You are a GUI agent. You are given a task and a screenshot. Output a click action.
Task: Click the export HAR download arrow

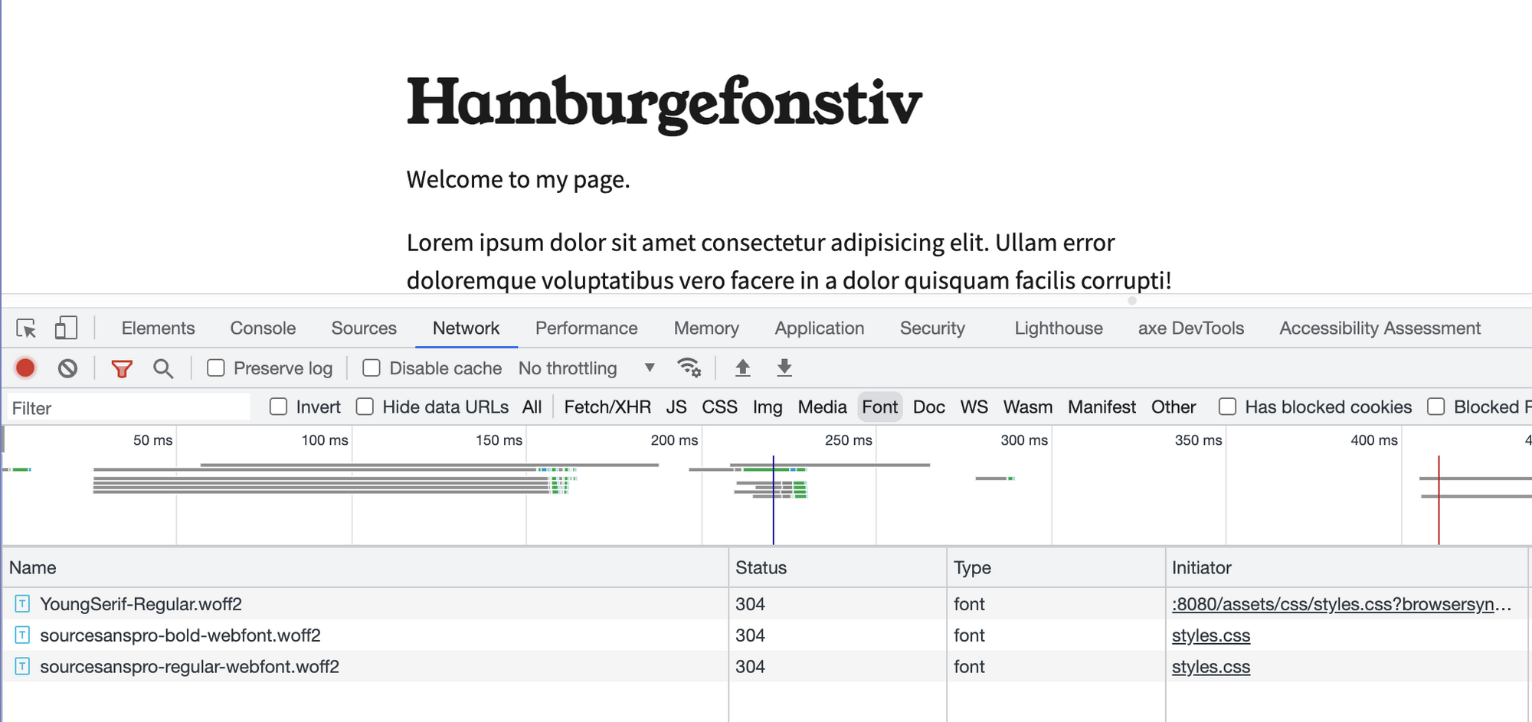784,368
